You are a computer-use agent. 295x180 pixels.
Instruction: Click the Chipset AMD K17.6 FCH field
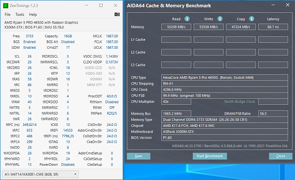point(225,125)
